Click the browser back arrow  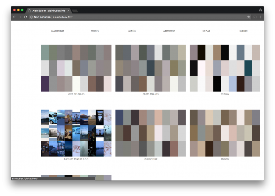tap(14, 17)
